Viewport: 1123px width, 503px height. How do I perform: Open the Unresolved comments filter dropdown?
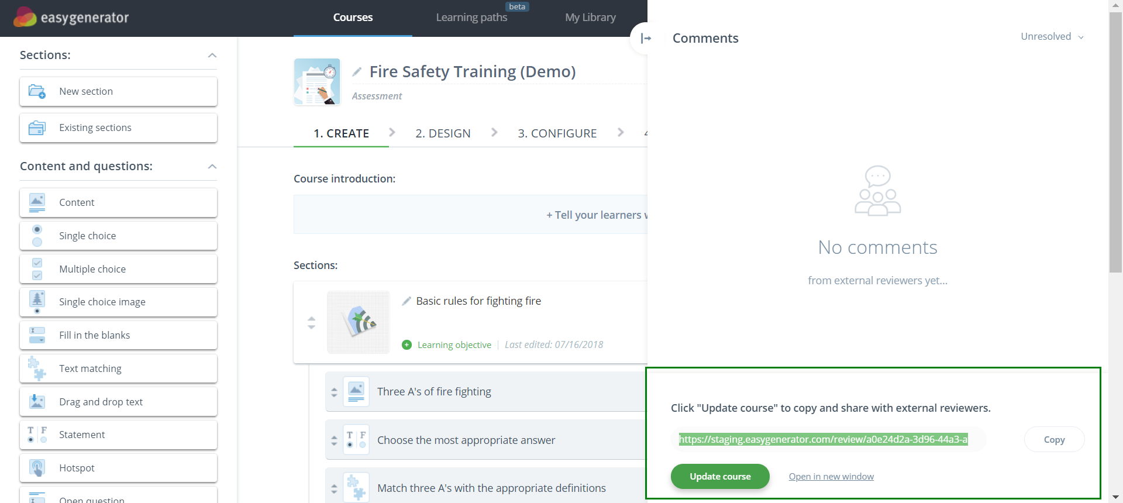[x=1052, y=37]
